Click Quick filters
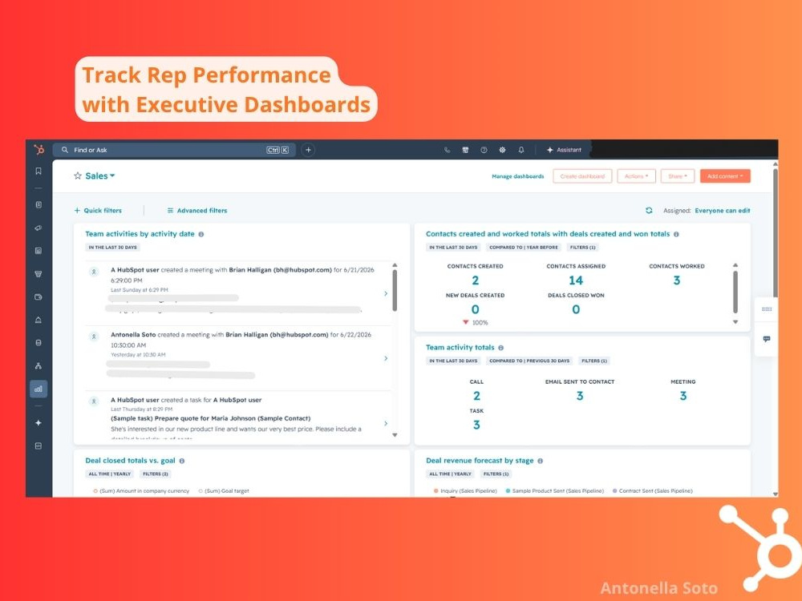The height and width of the screenshot is (601, 802). [x=98, y=211]
